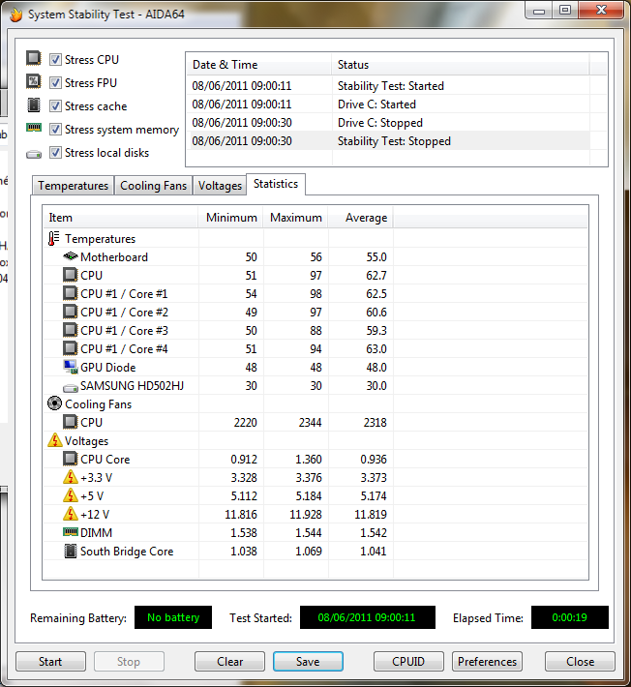Click the icon of CPU #1 / Core #1 row
This screenshot has width=631, height=687.
[70, 293]
